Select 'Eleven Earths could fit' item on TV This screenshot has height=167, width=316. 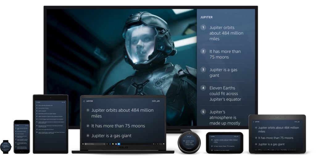[225, 93]
